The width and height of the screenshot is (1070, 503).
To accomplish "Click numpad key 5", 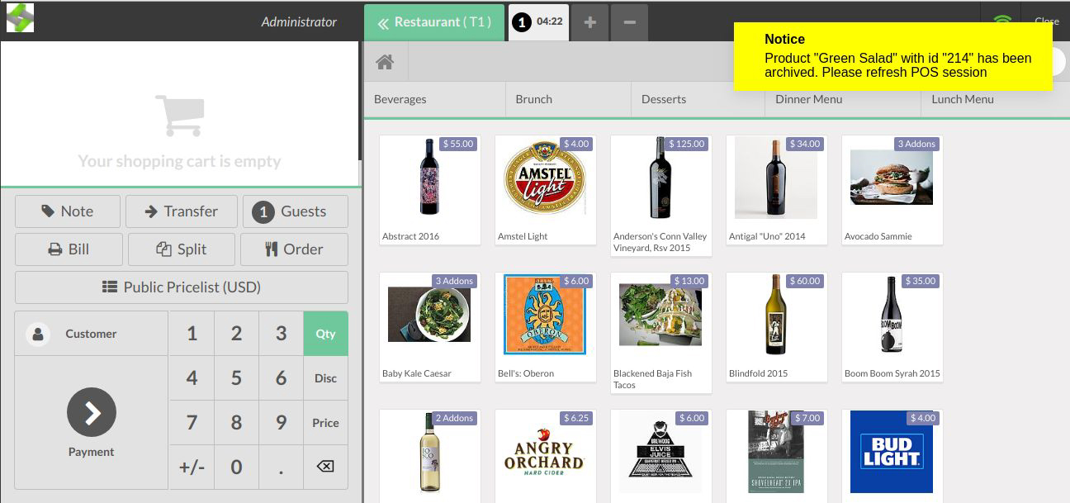I will [236, 378].
